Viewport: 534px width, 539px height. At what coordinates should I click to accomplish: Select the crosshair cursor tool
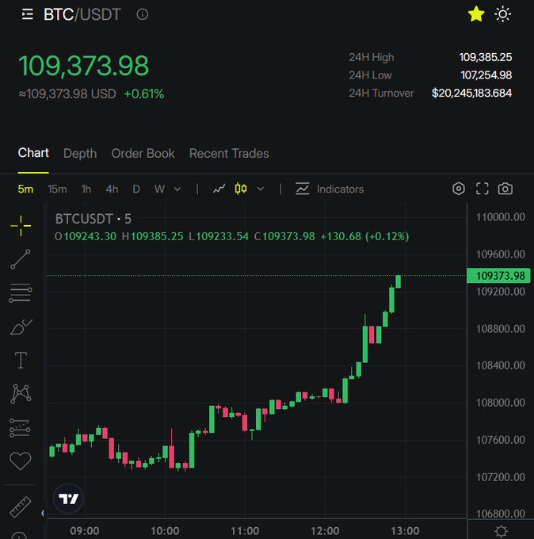(21, 226)
